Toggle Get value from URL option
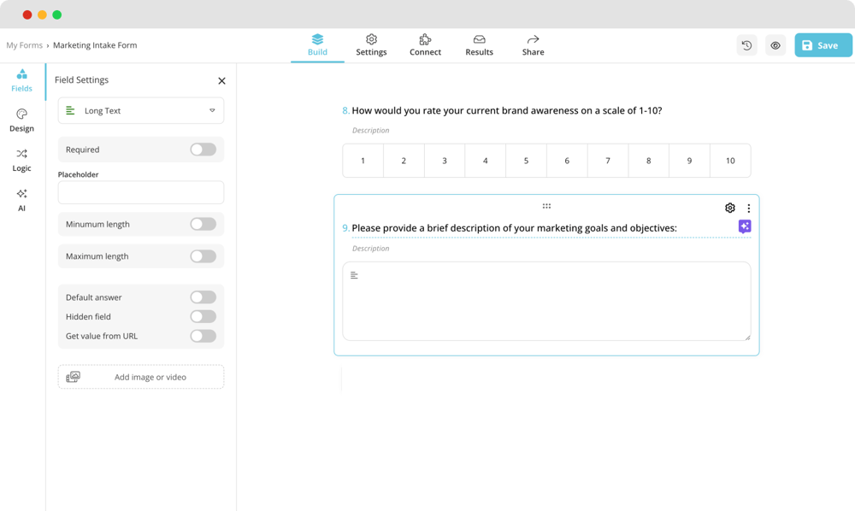This screenshot has width=855, height=511. point(203,336)
